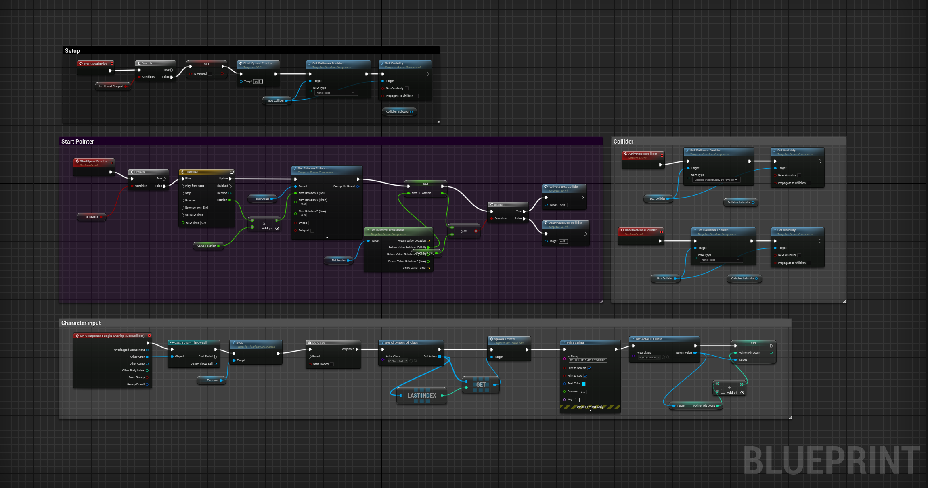Click the Do Once node header icon
This screenshot has height=488, width=928.
pos(309,343)
